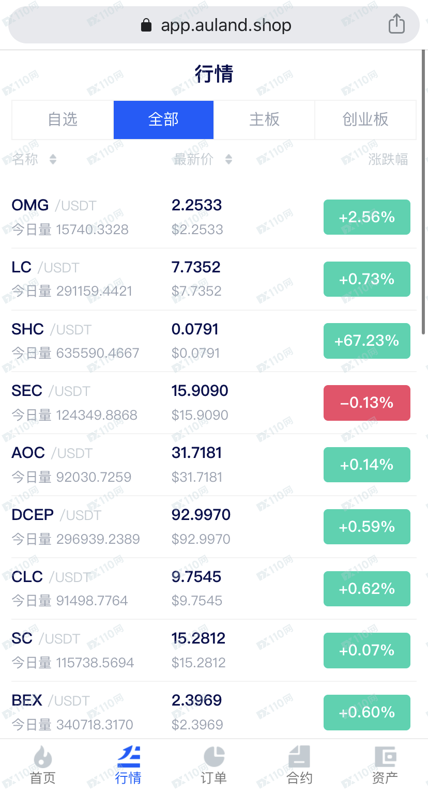Viewport: 428px width, 795px height.
Task: Sort list by 名称 arrows
Action: click(53, 159)
